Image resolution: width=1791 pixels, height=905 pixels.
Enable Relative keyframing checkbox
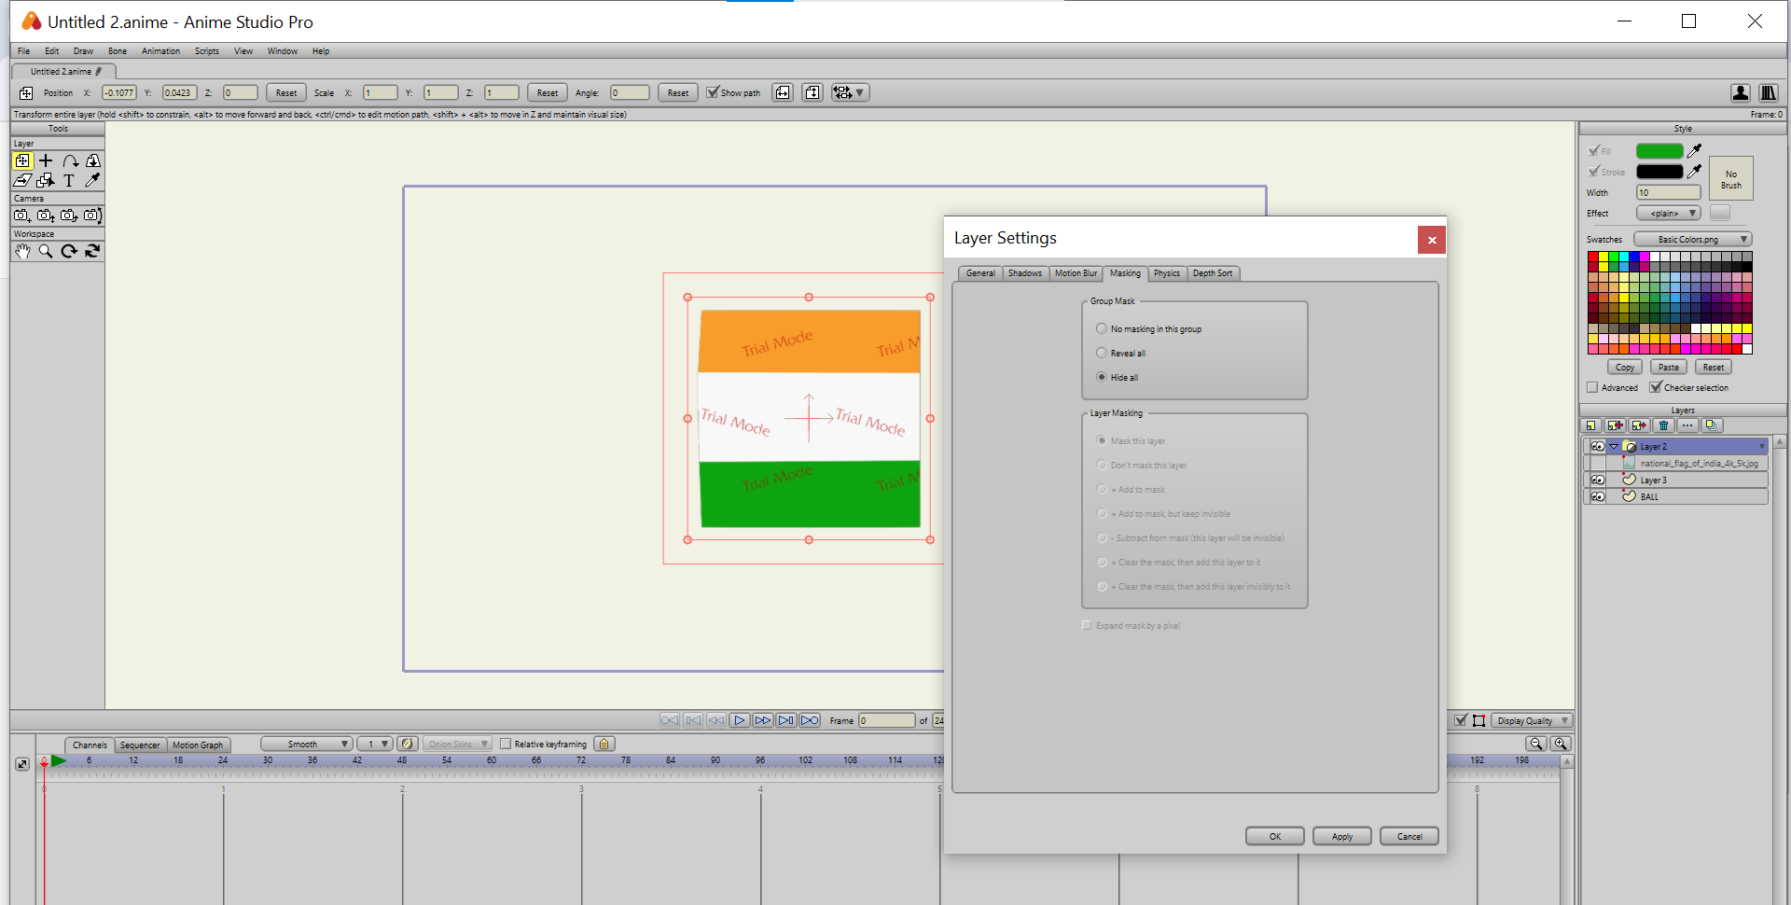(506, 745)
